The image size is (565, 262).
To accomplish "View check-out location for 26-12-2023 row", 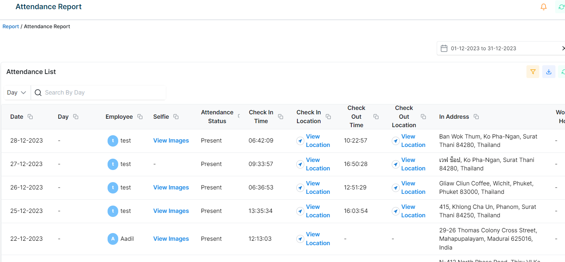I will coord(413,188).
